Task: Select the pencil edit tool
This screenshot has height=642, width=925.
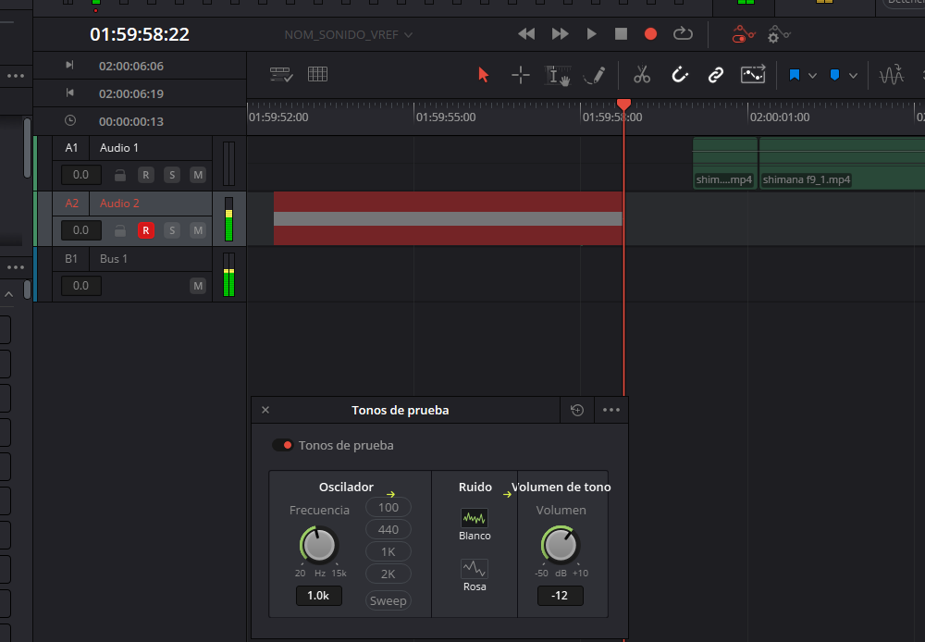Action: (595, 74)
